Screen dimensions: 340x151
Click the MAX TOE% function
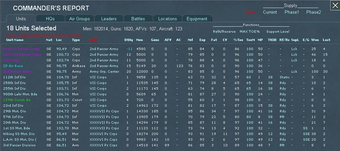[x=249, y=32]
